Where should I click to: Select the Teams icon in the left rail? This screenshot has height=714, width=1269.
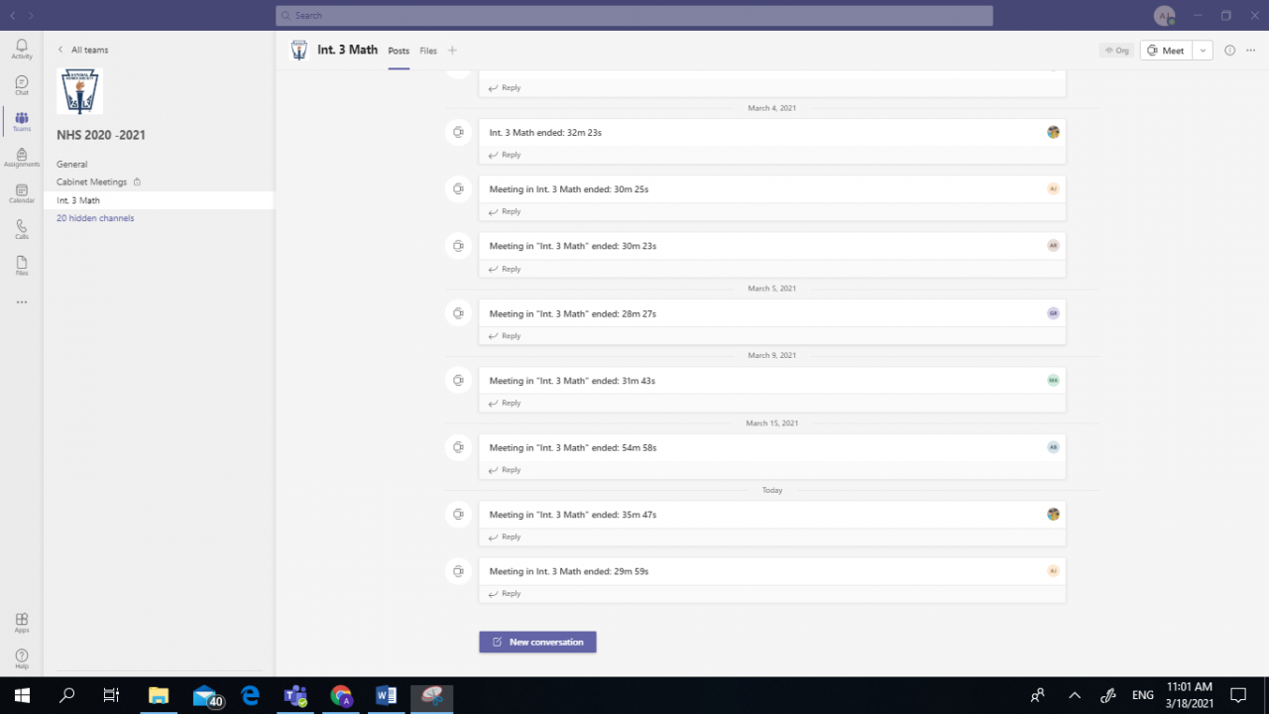click(x=21, y=122)
